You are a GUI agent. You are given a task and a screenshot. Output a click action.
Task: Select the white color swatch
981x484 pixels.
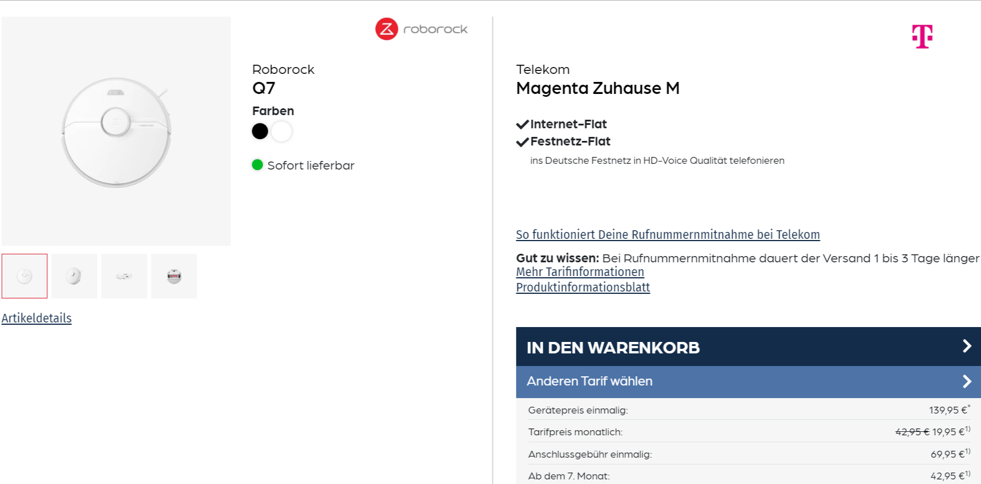tap(281, 131)
